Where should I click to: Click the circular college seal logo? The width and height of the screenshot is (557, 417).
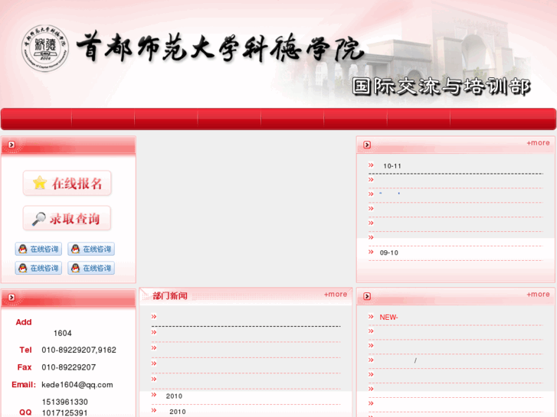(x=44, y=48)
